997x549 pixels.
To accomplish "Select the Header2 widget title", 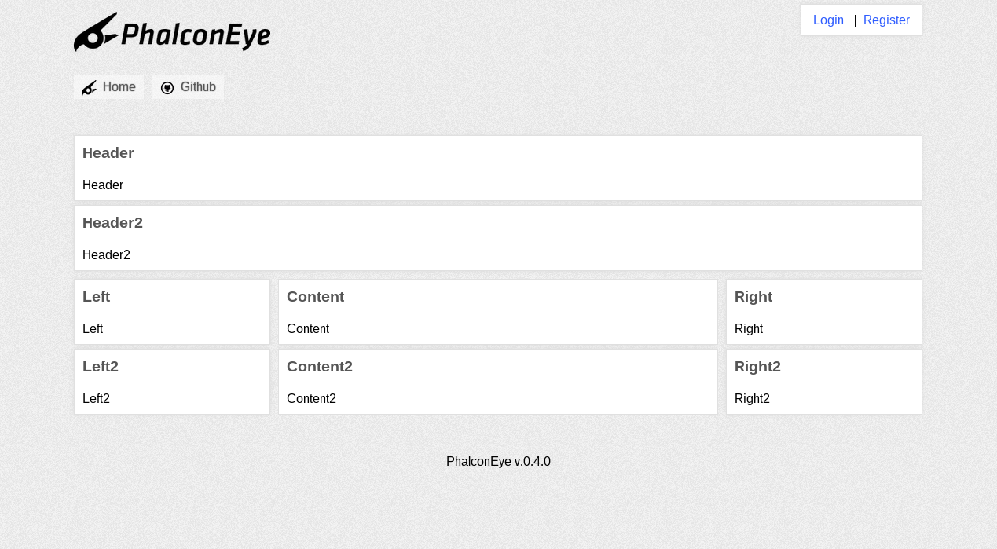I will coord(112,223).
